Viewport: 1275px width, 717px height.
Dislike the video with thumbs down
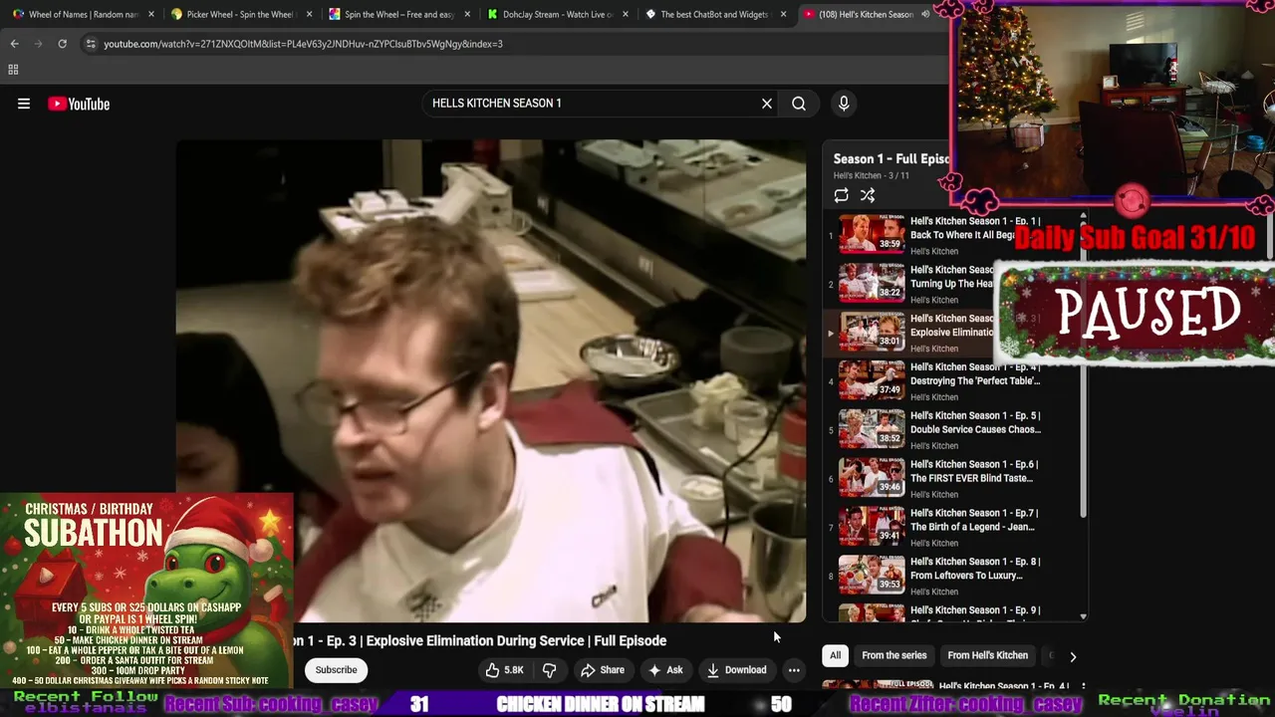[549, 670]
